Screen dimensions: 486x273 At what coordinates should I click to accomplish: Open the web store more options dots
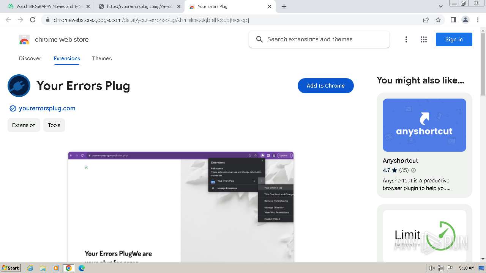pos(406,39)
